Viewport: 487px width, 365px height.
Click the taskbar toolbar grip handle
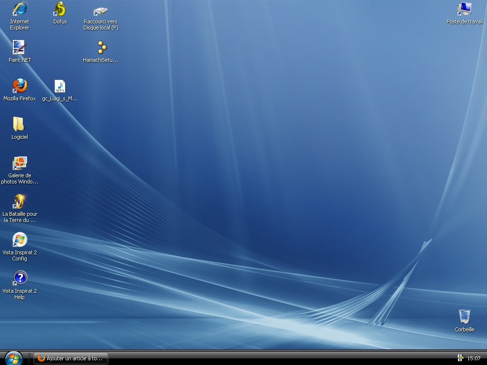pyautogui.click(x=29, y=358)
